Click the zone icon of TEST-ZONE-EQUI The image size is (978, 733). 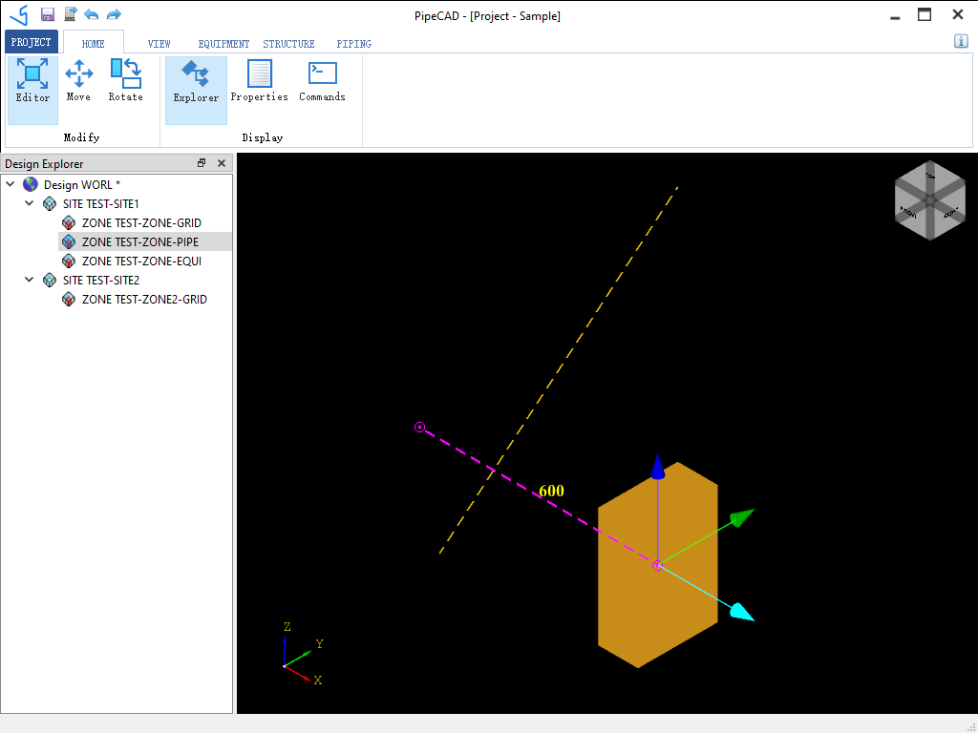(x=69, y=262)
